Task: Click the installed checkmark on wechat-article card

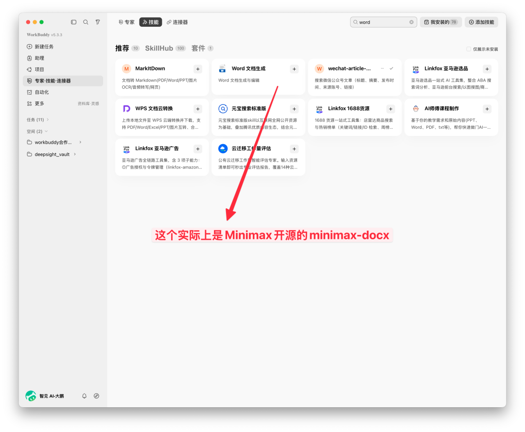Action: [x=391, y=68]
